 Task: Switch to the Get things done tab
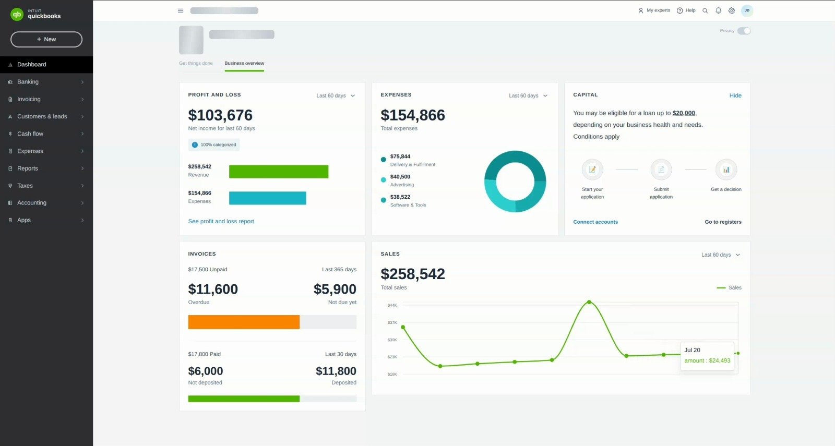196,63
